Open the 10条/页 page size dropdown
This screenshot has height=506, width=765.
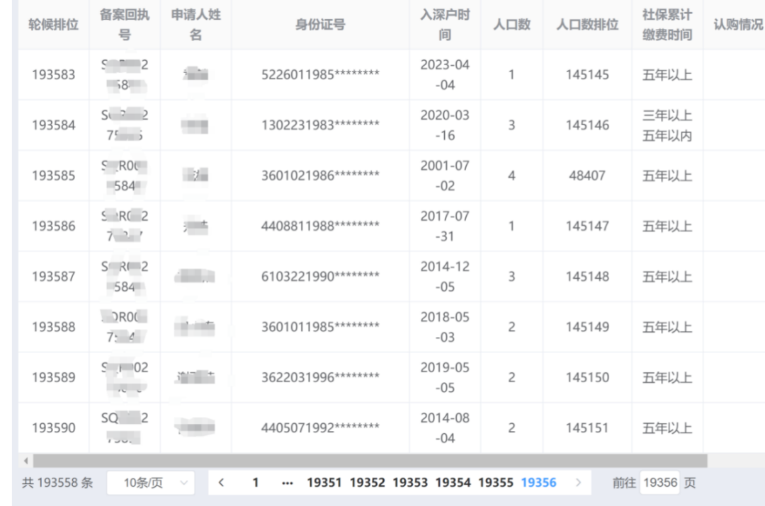coord(151,483)
